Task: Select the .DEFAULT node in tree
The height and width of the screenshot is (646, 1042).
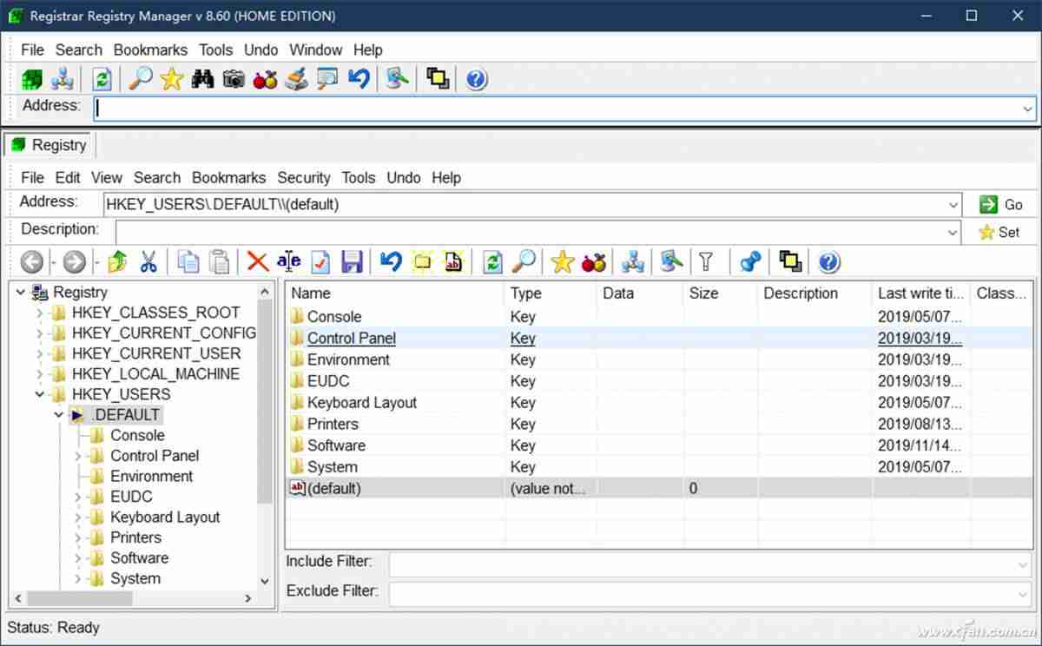Action: point(126,415)
